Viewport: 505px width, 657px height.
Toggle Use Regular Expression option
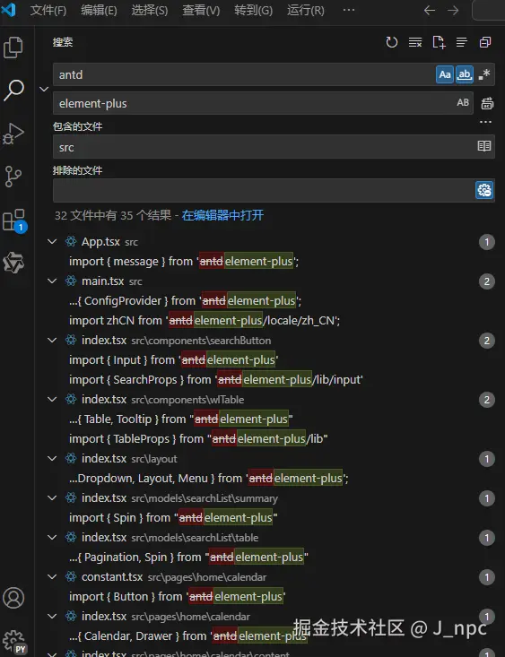tap(484, 74)
